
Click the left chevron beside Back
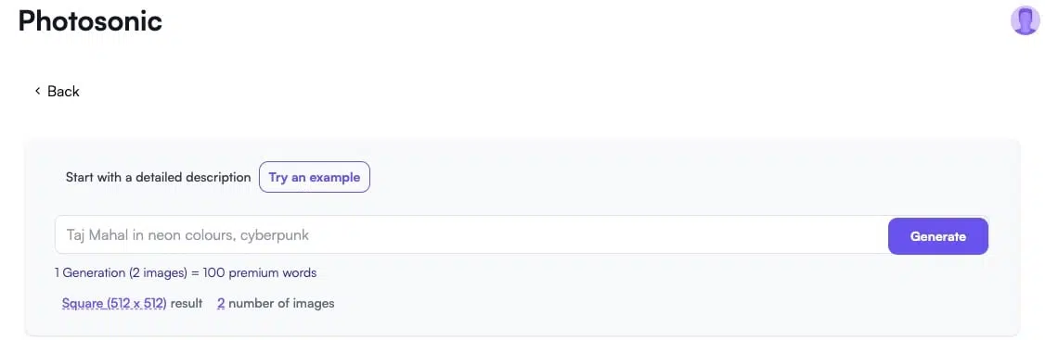[x=38, y=91]
